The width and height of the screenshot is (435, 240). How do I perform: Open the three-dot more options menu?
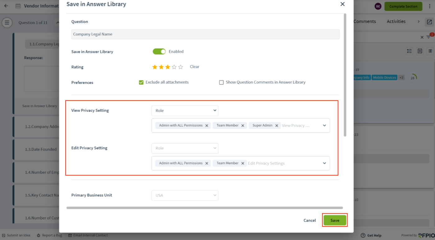[x=430, y=6]
